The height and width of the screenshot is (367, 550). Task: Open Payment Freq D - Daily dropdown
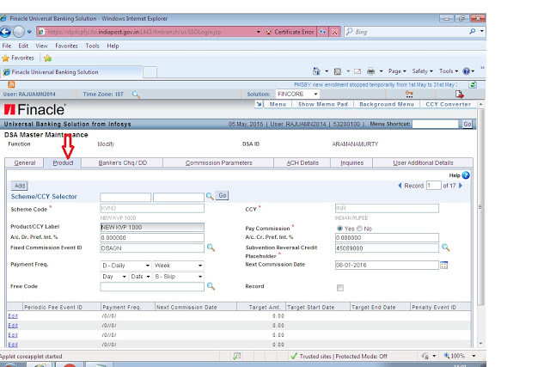126,266
